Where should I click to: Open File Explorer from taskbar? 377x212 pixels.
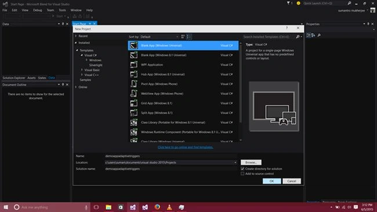108,207
